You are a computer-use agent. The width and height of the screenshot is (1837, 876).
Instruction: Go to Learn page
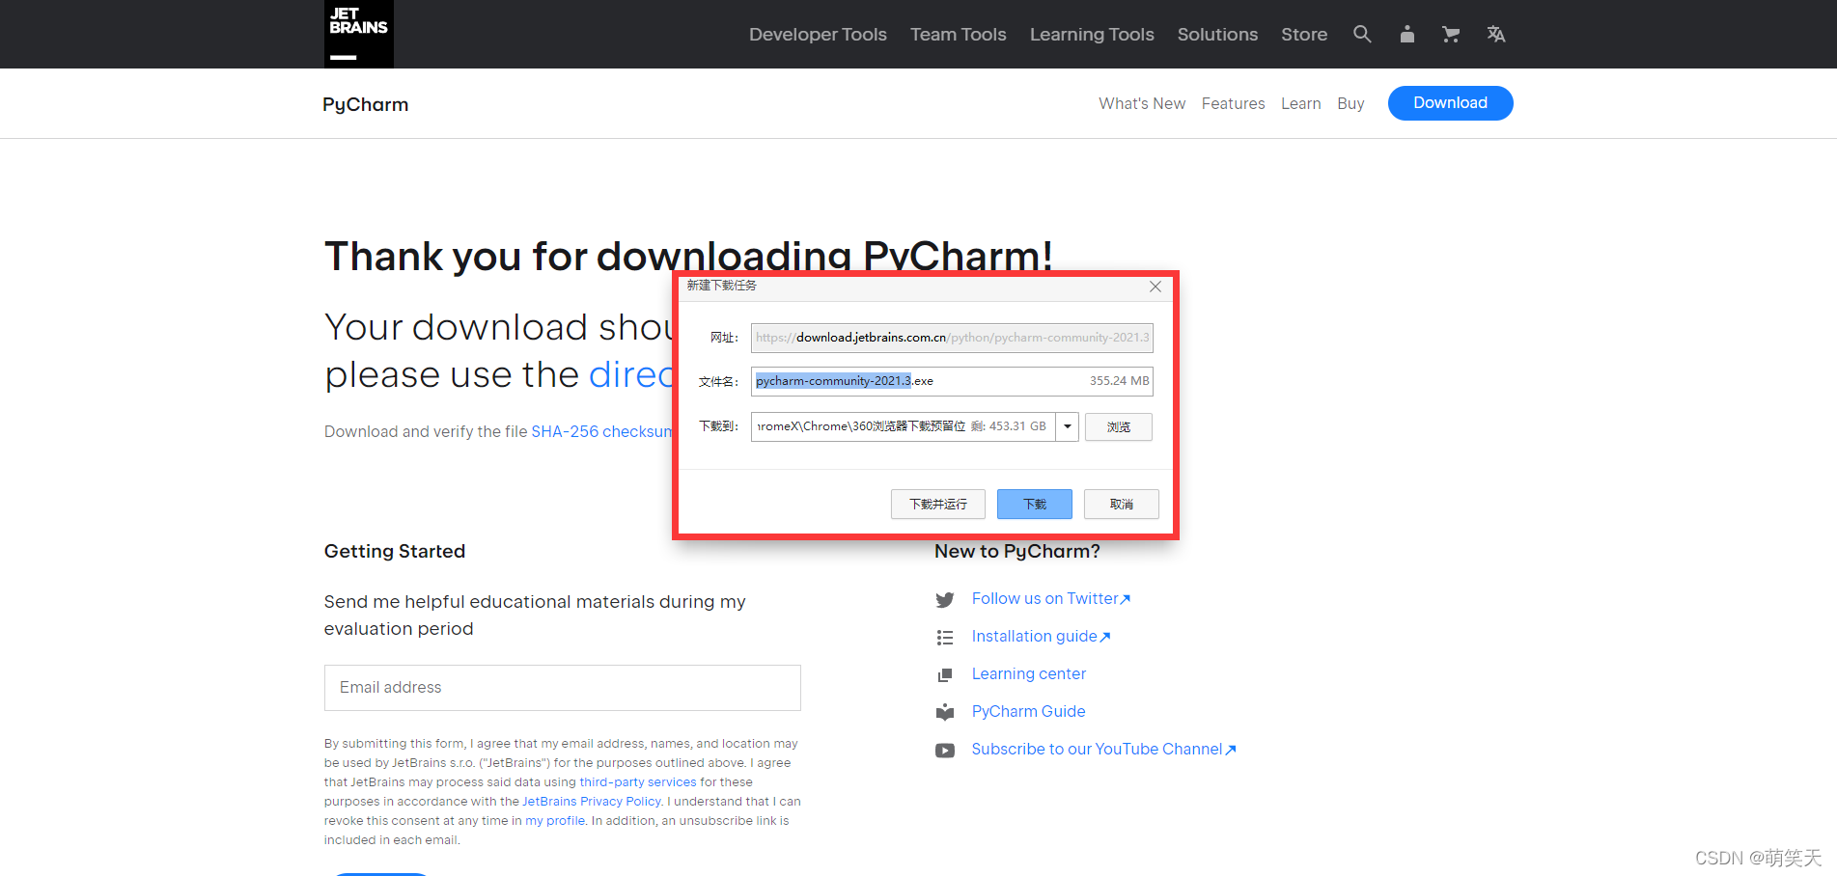[1300, 103]
